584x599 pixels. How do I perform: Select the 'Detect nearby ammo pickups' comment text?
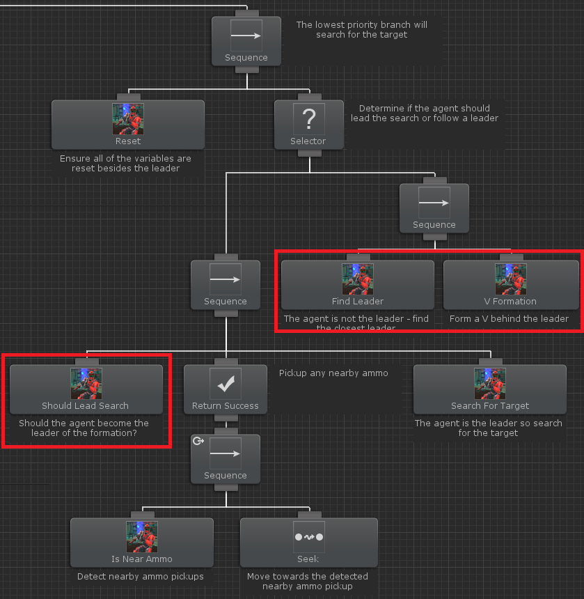141,577
